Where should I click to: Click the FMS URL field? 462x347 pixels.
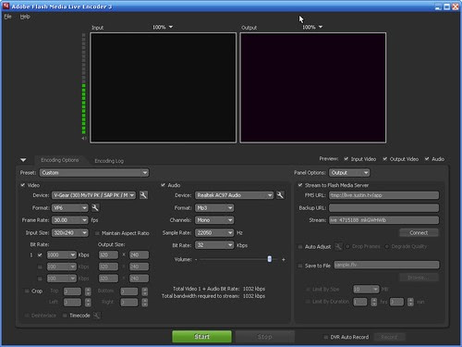coord(383,195)
